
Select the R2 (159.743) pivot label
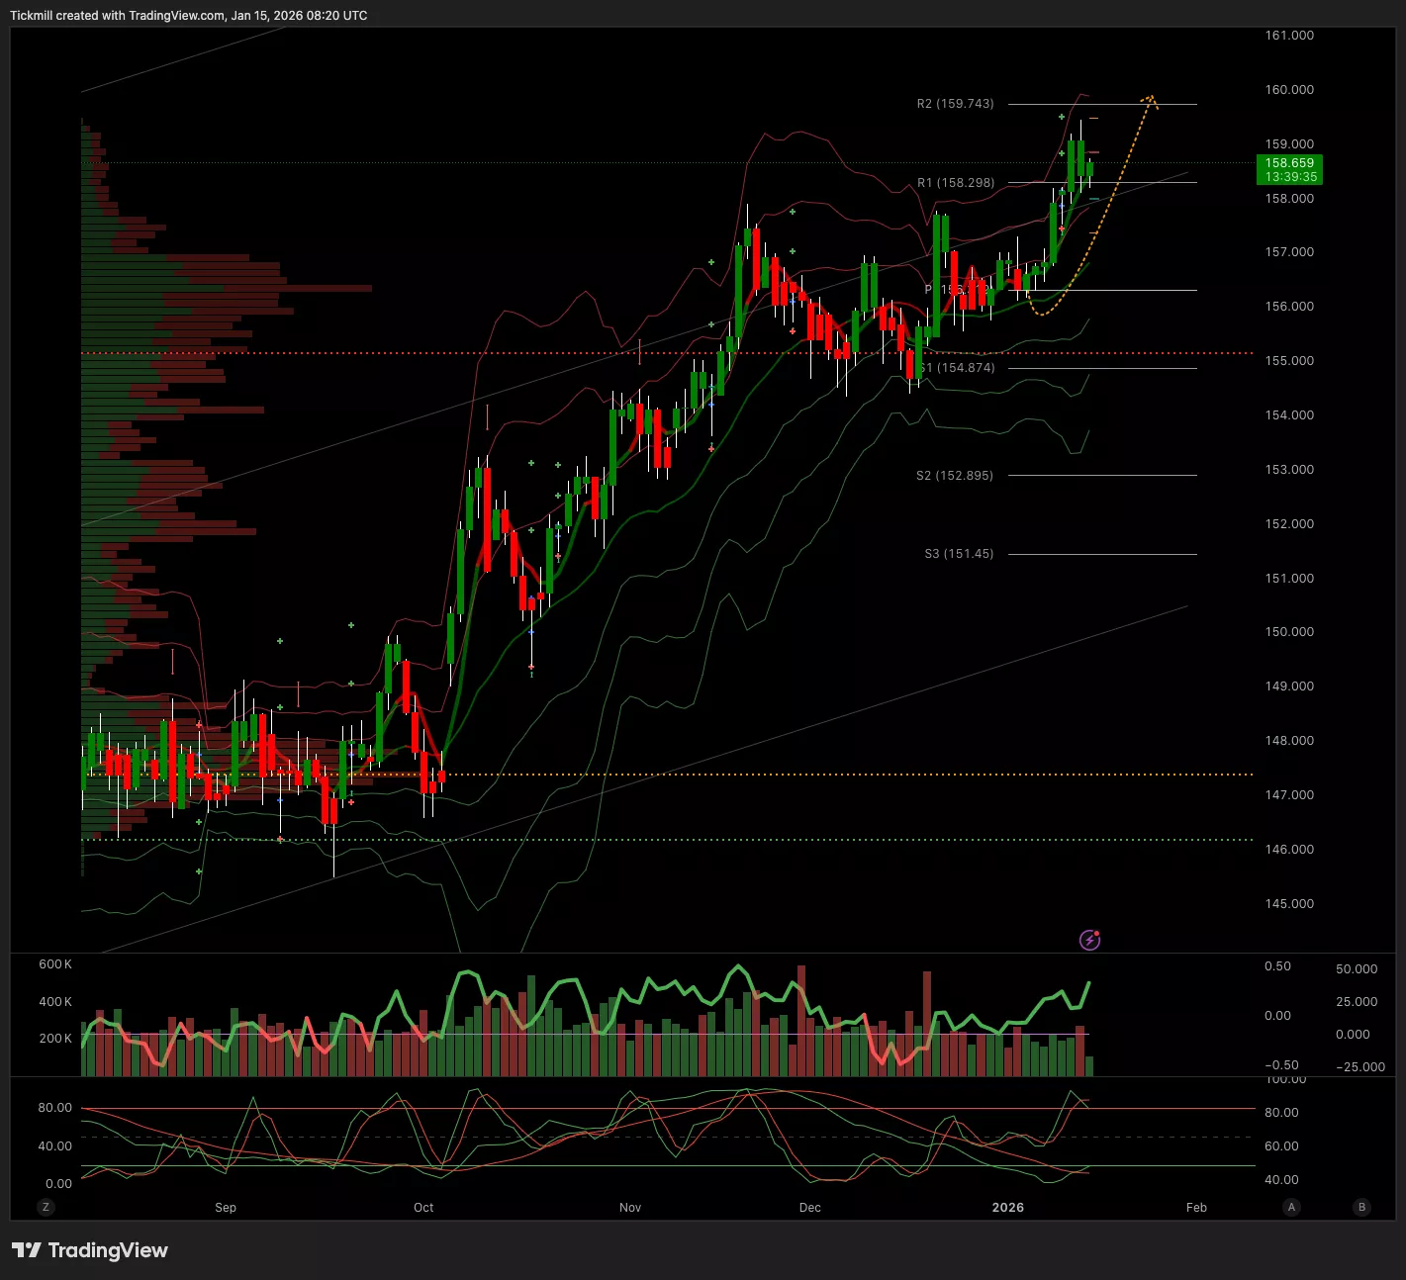pos(955,104)
